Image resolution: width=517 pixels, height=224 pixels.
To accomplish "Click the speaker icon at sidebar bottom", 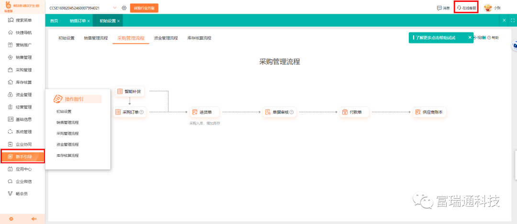I will click(34, 219).
